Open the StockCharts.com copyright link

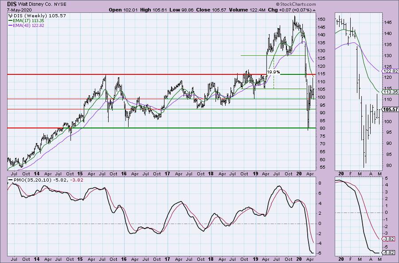pyautogui.click(x=296, y=4)
